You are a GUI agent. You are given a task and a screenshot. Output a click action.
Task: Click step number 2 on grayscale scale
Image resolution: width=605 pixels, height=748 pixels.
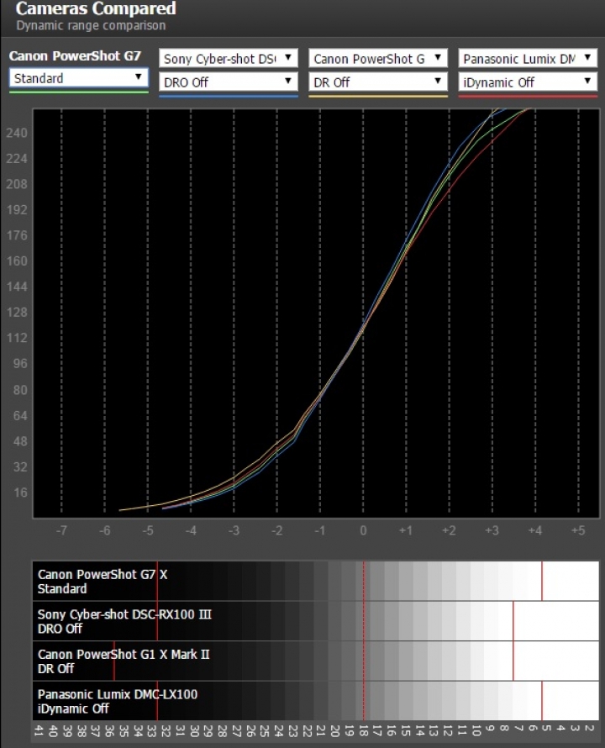[590, 729]
